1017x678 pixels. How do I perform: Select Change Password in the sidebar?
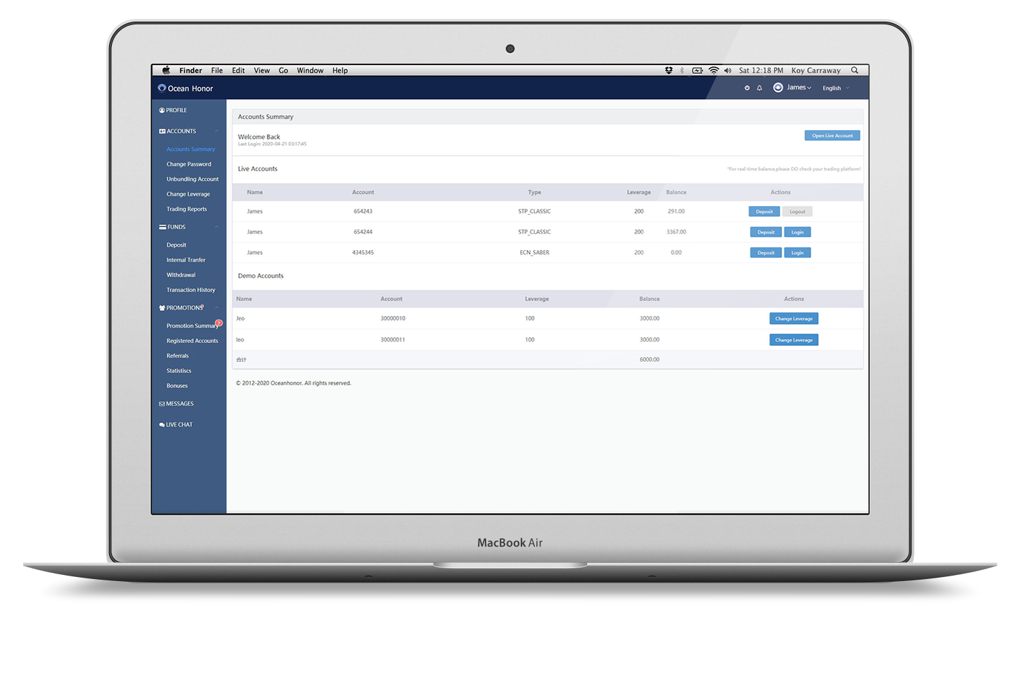(189, 164)
